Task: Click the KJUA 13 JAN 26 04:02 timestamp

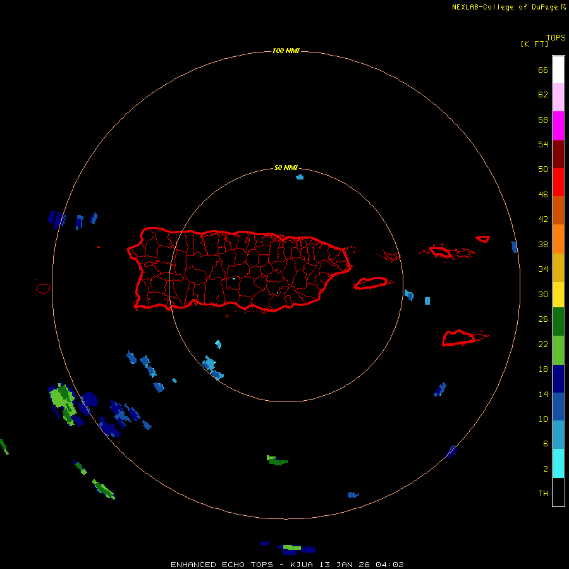Action: click(347, 565)
